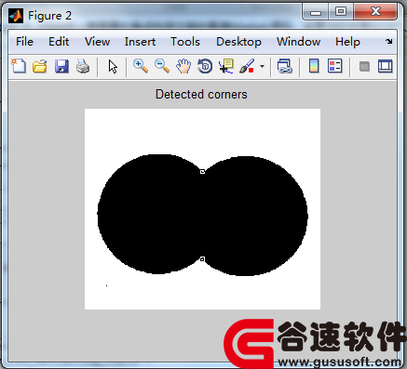The image size is (407, 369).
Task: Toggle the Insert Legend icon
Action: click(x=334, y=66)
